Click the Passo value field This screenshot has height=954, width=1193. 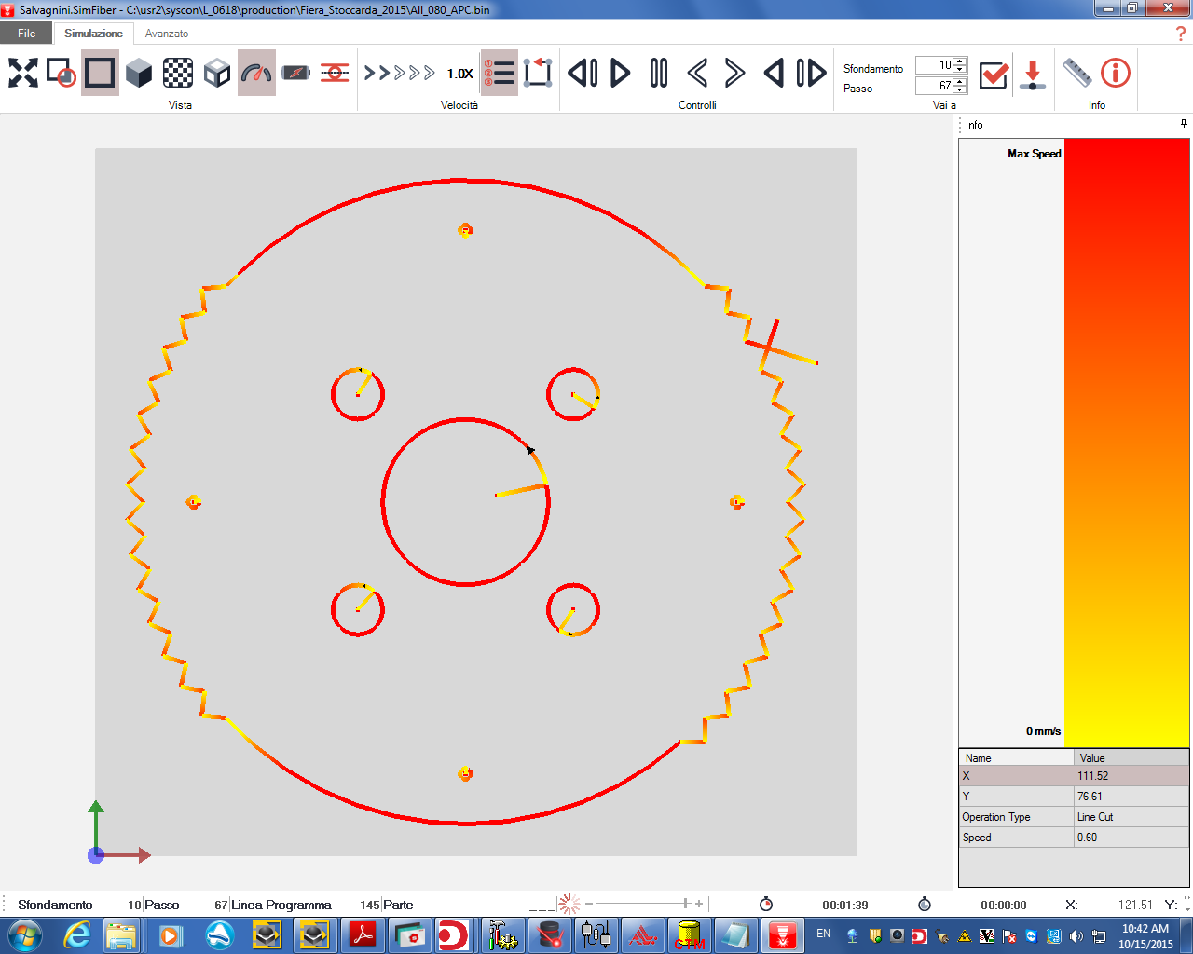tap(935, 86)
